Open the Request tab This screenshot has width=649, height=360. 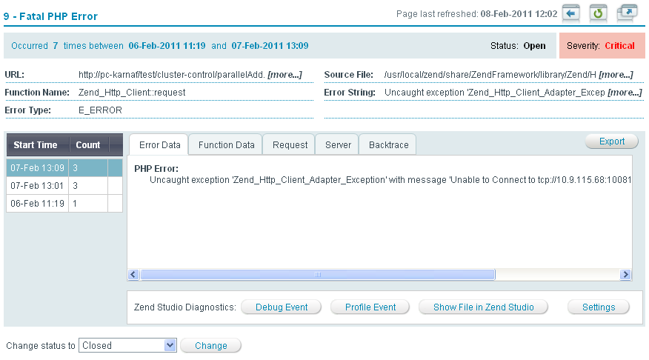290,145
